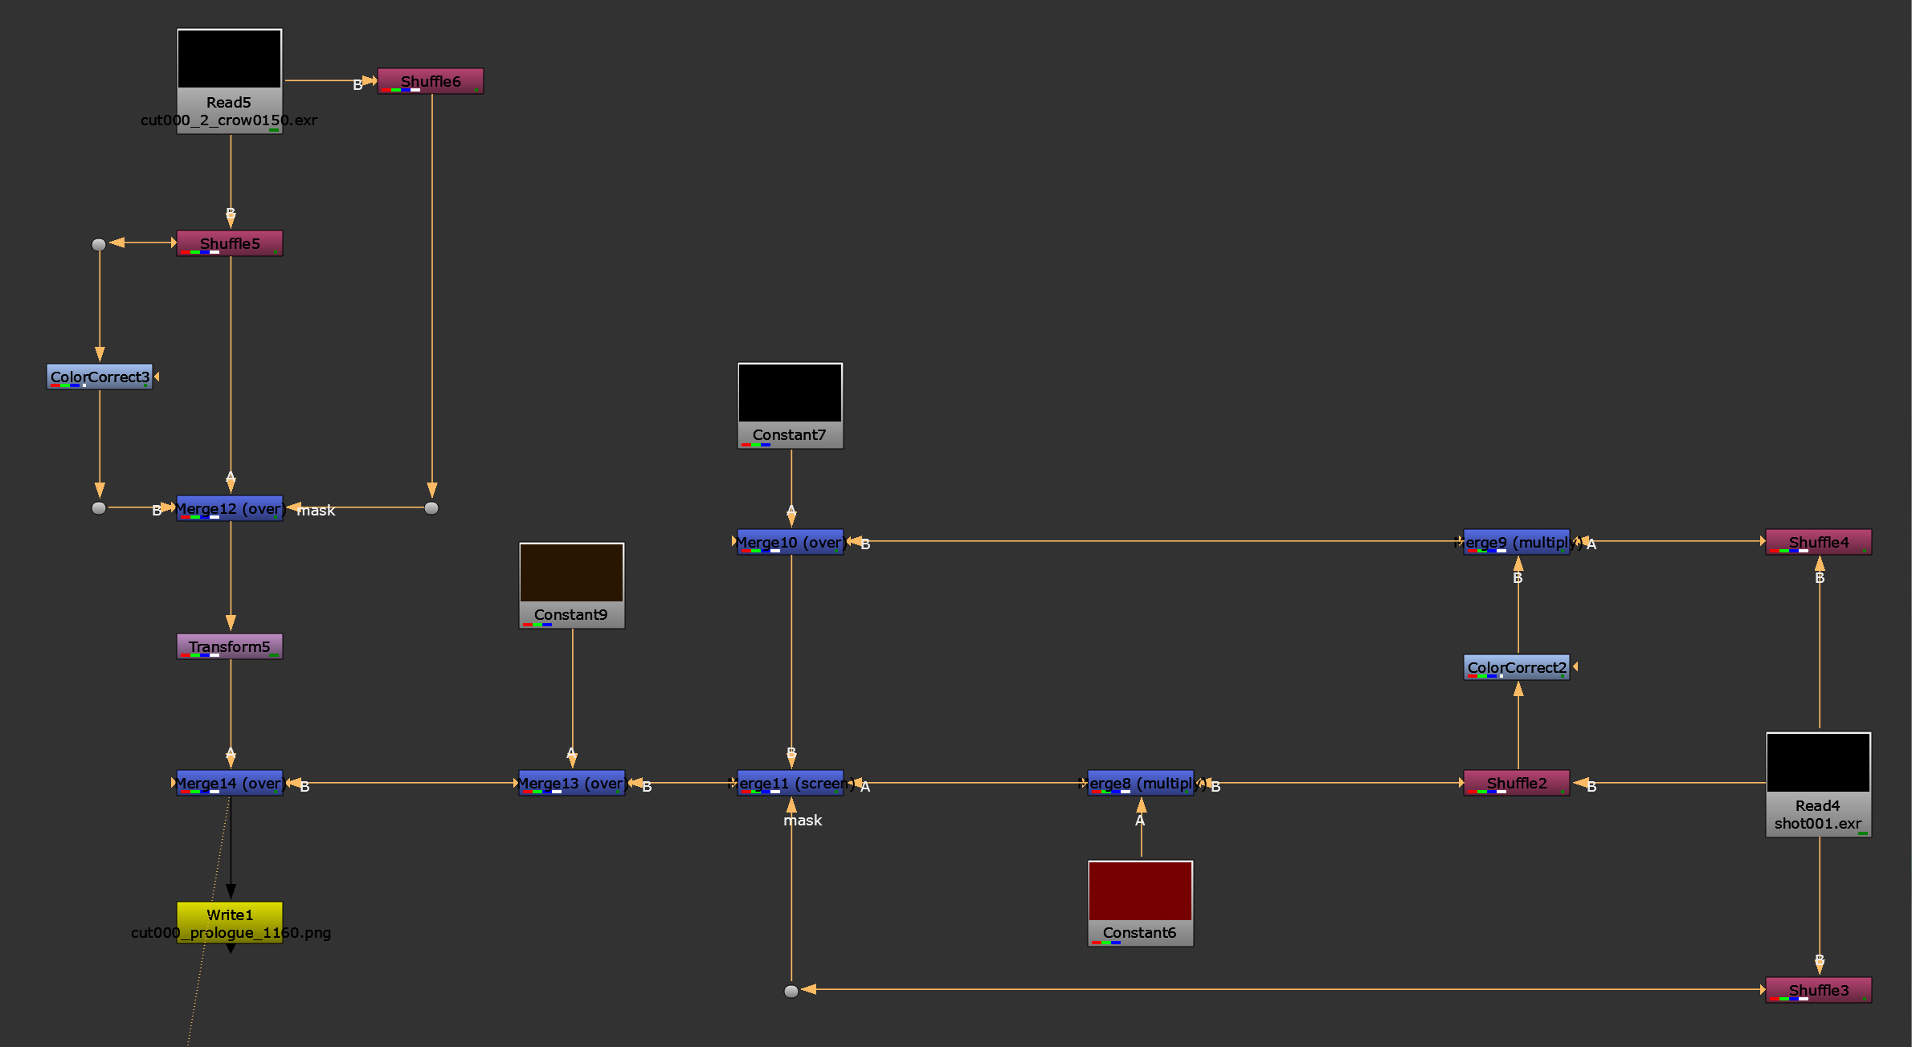The height and width of the screenshot is (1047, 1912).
Task: Select the Merge11 (screen) node
Action: click(x=791, y=783)
